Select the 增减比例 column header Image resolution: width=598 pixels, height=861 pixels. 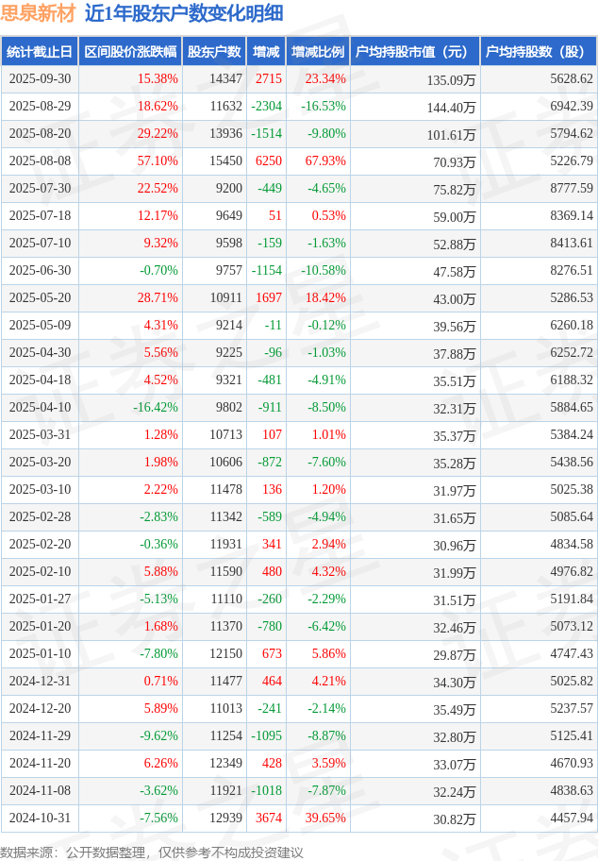tap(318, 52)
